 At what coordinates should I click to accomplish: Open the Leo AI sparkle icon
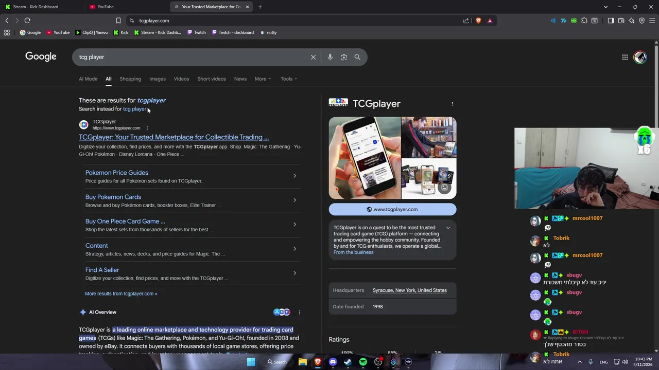click(631, 21)
